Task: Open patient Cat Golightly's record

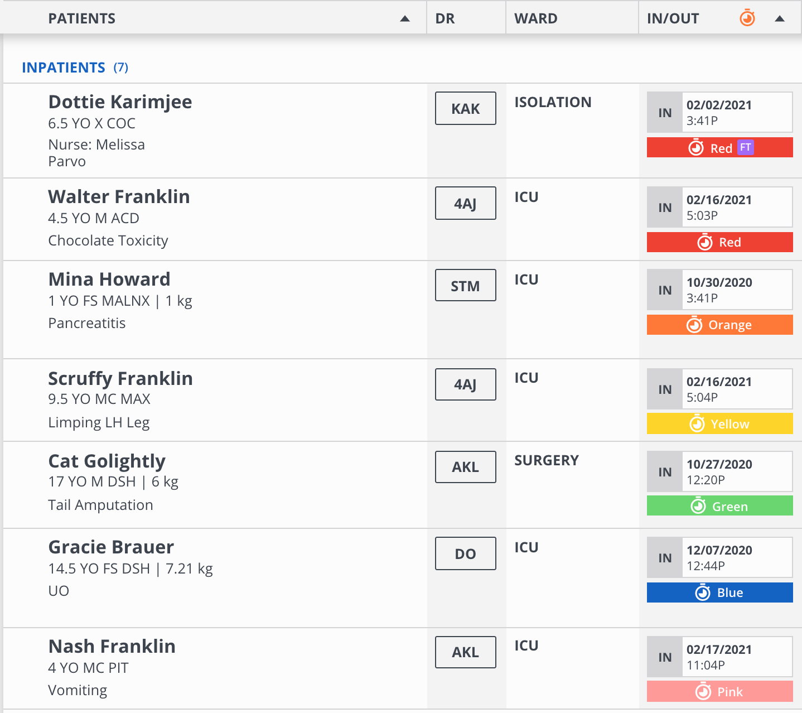Action: (107, 461)
